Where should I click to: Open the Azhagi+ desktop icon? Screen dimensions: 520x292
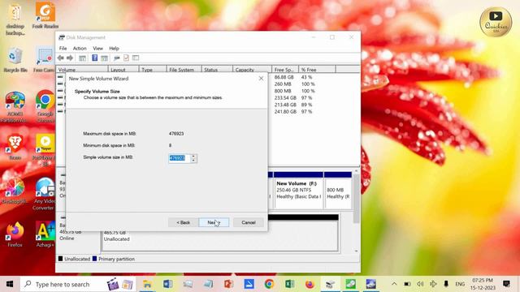click(45, 234)
